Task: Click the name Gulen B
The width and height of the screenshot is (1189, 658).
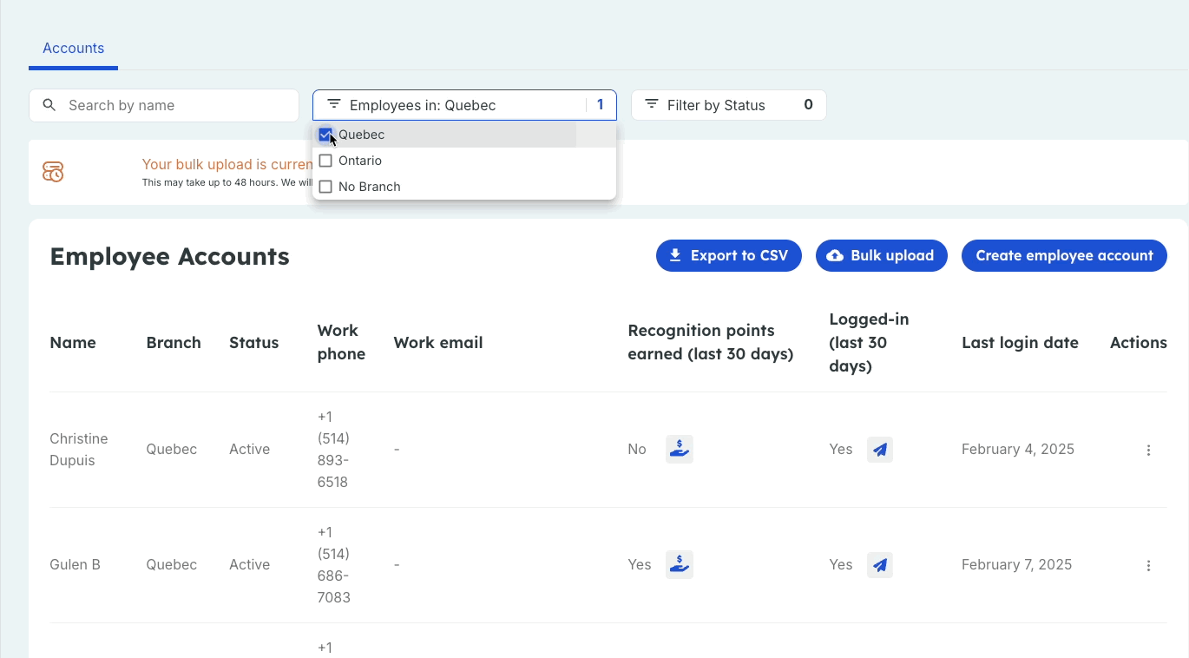Action: (76, 565)
